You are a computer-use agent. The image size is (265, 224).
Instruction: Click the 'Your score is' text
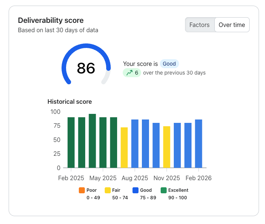point(140,64)
